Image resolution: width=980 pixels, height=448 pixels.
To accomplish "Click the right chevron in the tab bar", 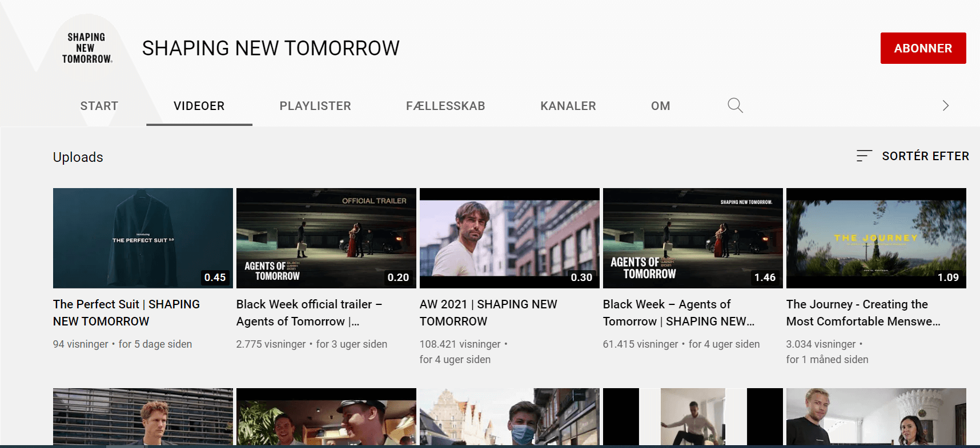I will [x=946, y=105].
